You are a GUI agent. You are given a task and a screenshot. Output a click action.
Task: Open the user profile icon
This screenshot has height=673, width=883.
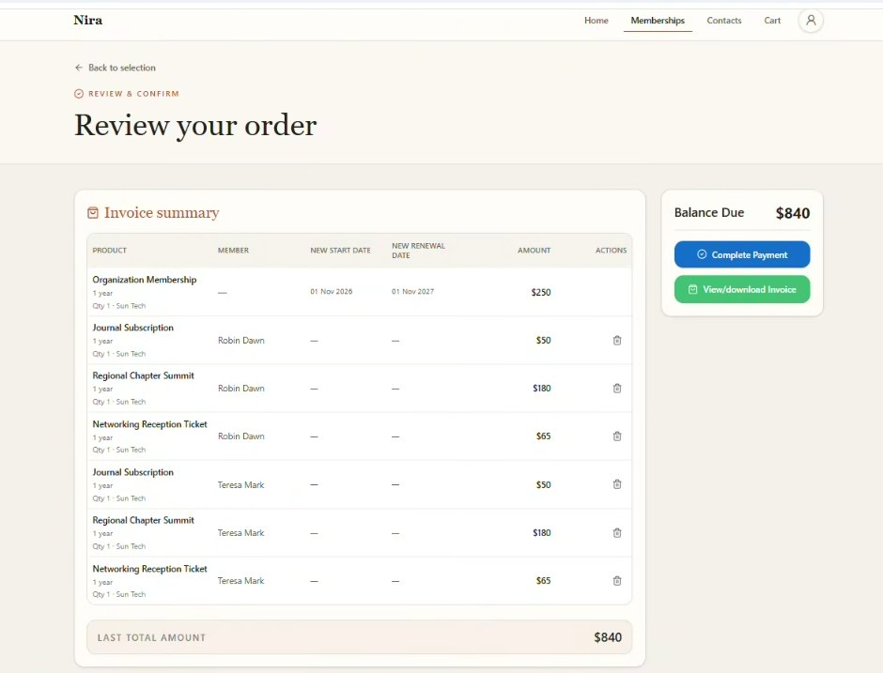[811, 21]
